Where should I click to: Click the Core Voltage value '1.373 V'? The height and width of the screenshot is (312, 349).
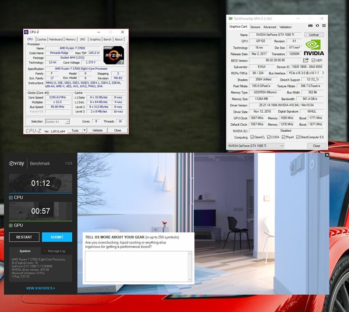point(90,62)
